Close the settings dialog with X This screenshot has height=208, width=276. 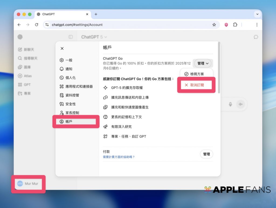tap(62, 48)
